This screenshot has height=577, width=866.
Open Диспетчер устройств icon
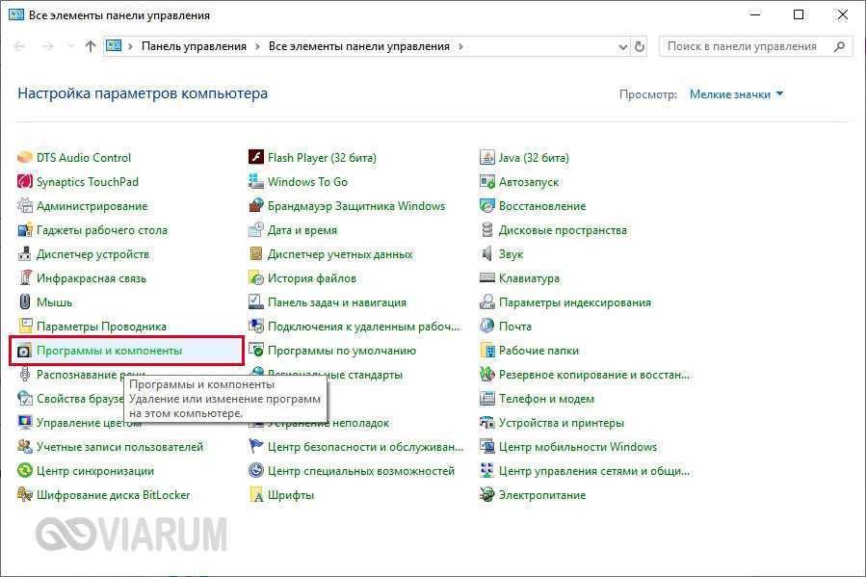[25, 254]
